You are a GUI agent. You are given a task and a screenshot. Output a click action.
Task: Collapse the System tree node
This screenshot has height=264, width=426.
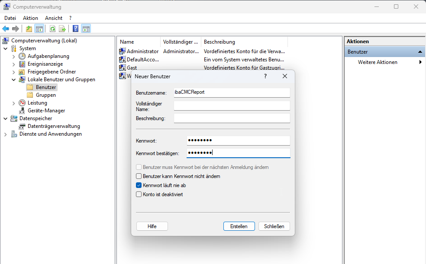point(6,48)
